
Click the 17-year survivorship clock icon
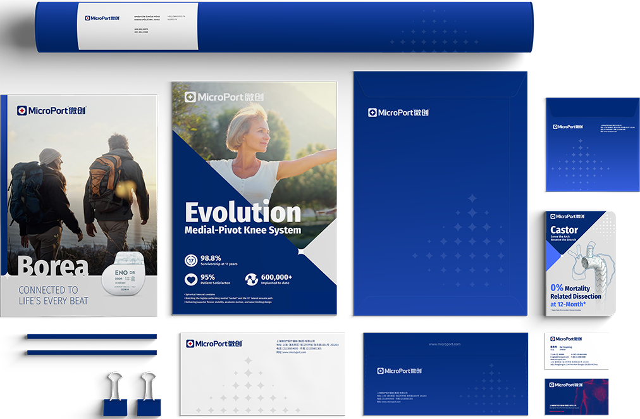click(x=191, y=260)
